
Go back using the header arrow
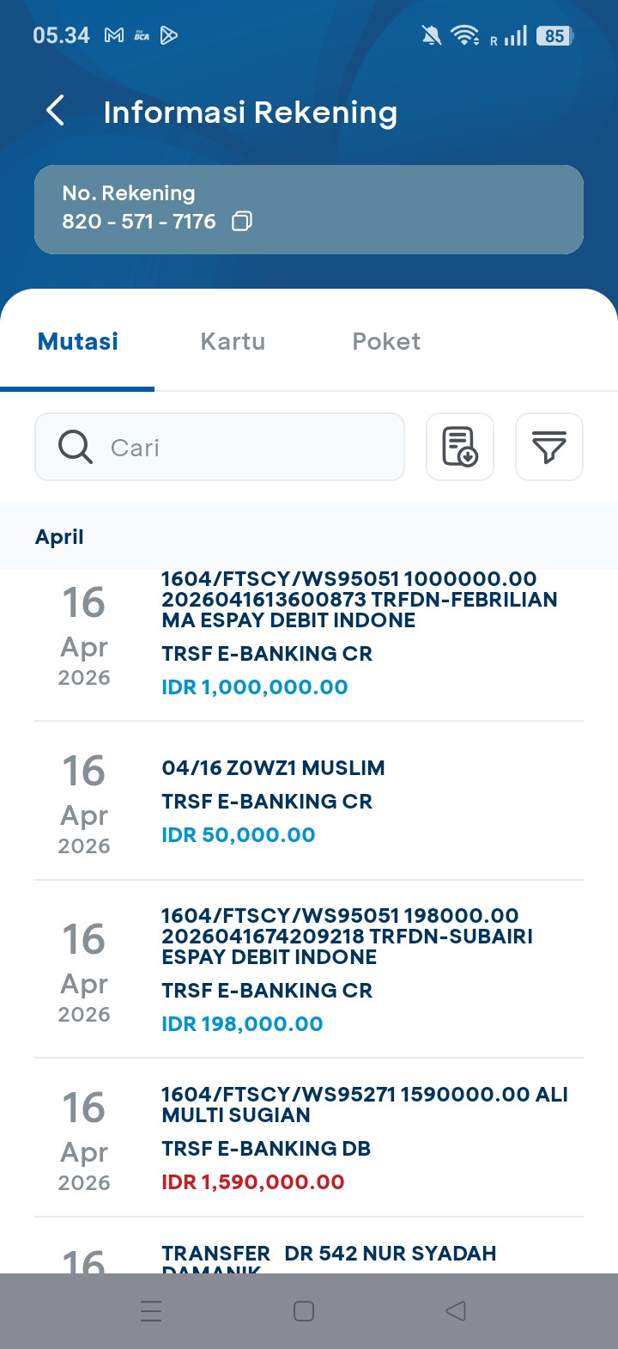point(56,111)
